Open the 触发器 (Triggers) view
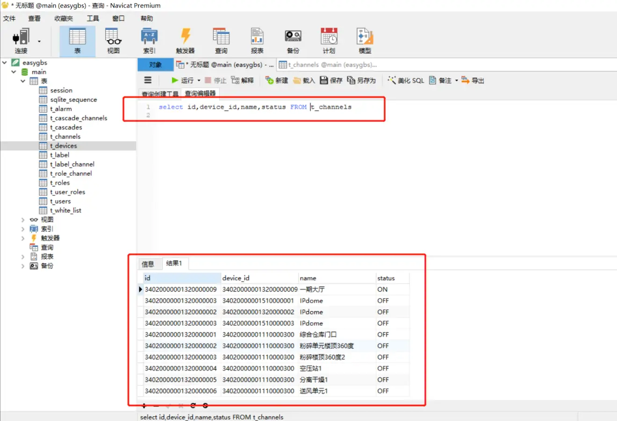 coord(185,41)
